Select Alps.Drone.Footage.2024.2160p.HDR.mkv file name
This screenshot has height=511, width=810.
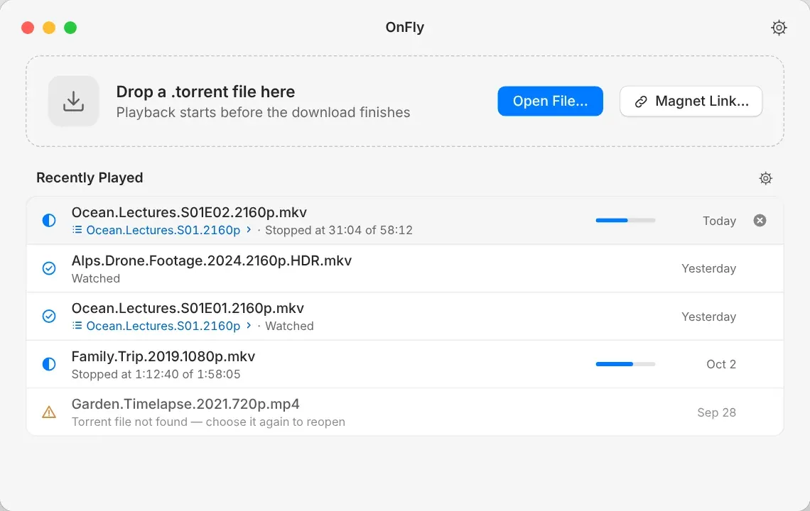coord(211,260)
